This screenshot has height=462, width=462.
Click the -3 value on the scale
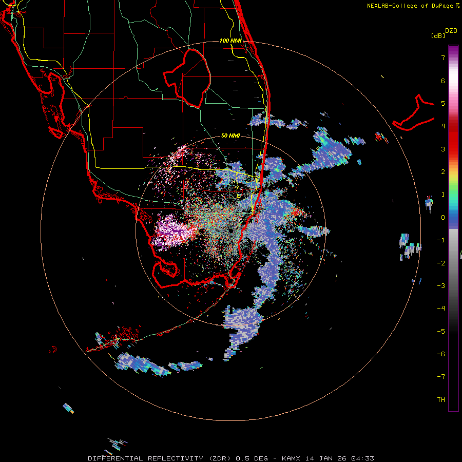pos(441,286)
